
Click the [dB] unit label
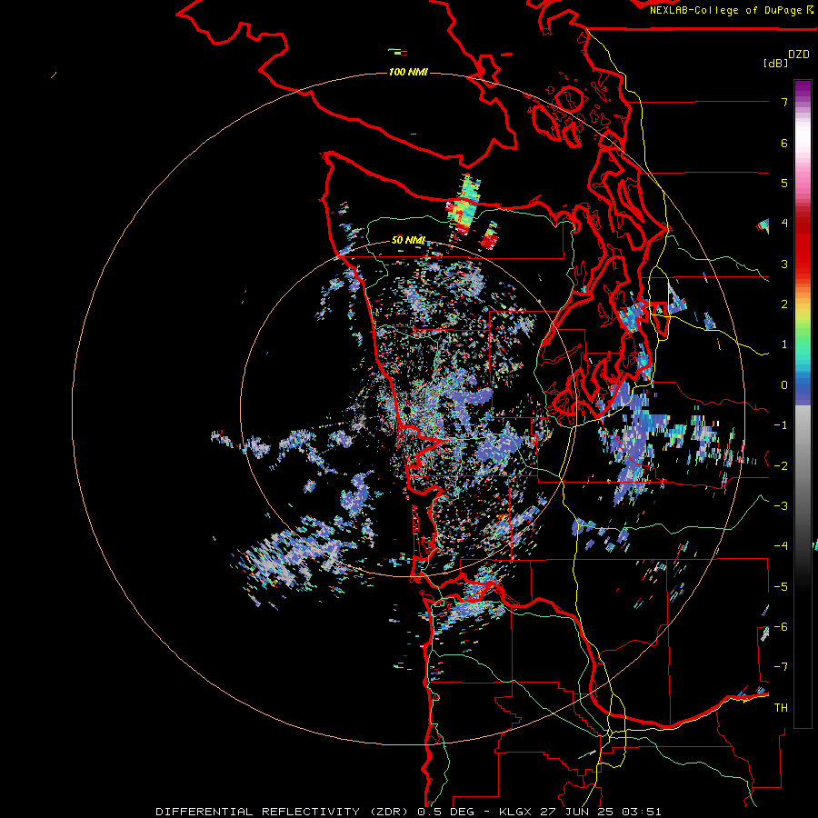(775, 63)
